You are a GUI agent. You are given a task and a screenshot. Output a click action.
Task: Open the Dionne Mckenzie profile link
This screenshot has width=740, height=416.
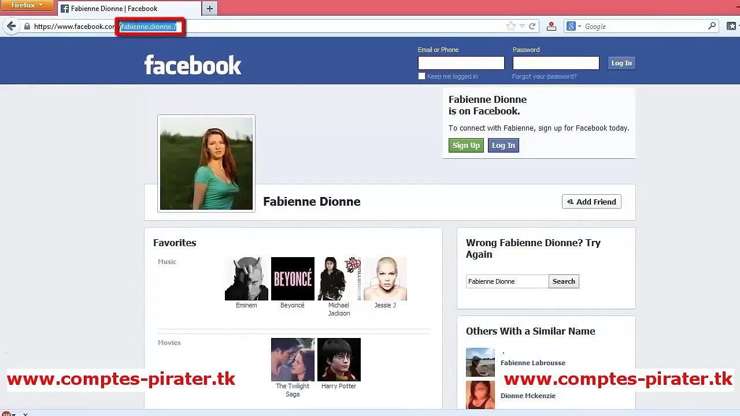click(528, 396)
